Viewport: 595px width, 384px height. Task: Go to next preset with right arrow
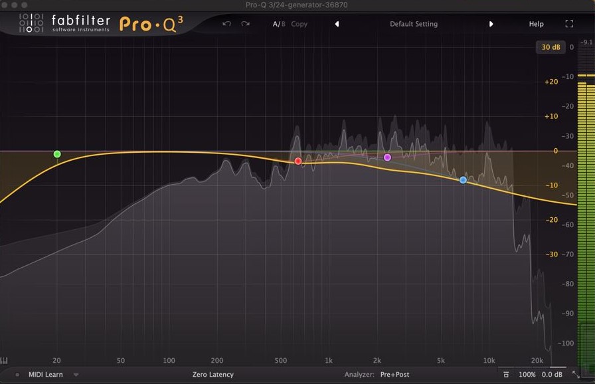click(x=491, y=24)
